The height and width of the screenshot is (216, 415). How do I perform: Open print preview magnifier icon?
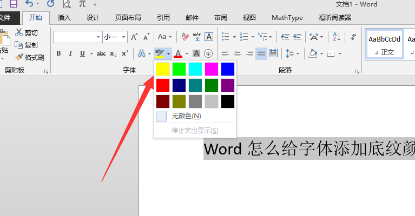pos(67,4)
